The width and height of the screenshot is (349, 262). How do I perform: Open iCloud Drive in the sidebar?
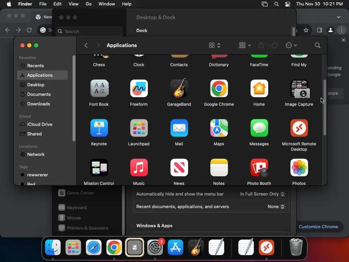pos(42,124)
